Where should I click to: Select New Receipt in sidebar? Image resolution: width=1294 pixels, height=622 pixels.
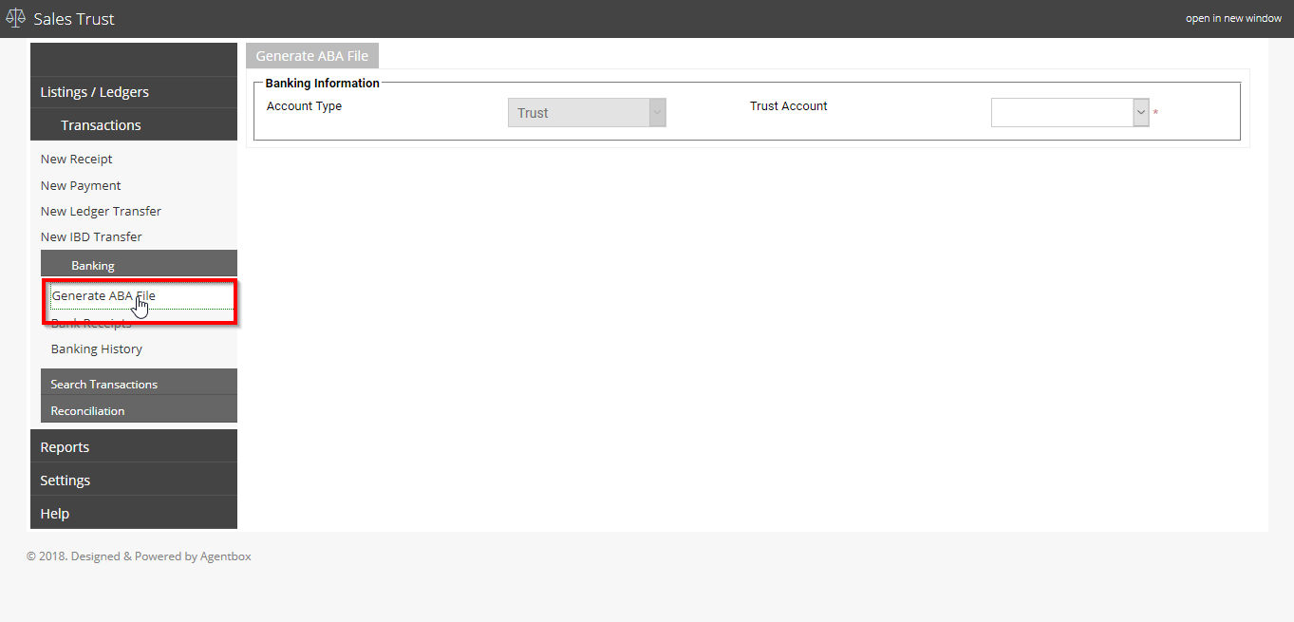[77, 159]
